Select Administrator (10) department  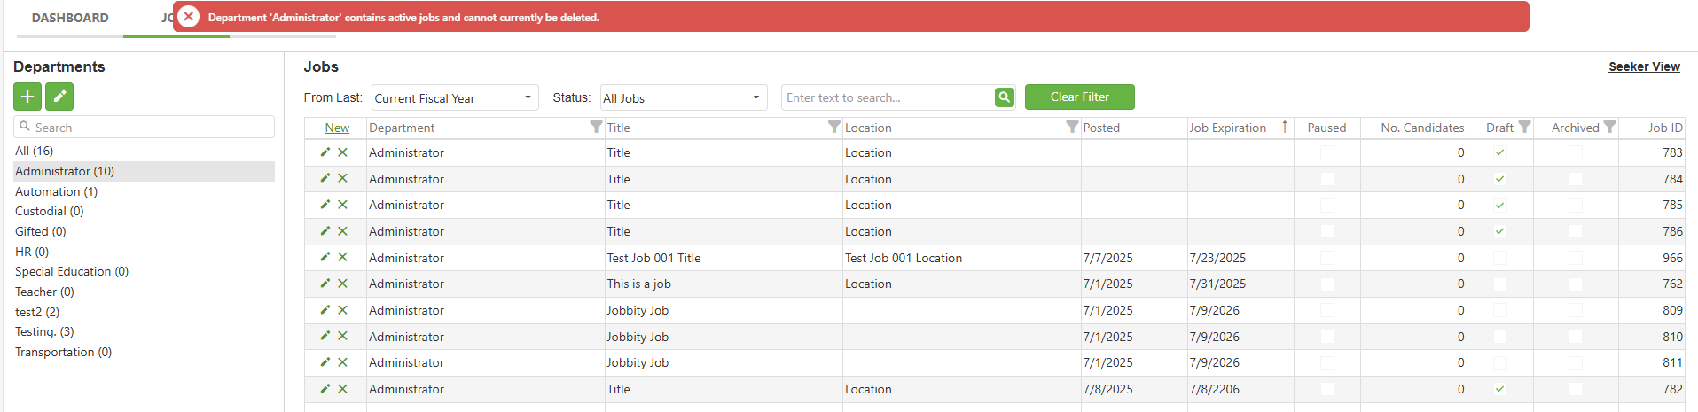[144, 171]
